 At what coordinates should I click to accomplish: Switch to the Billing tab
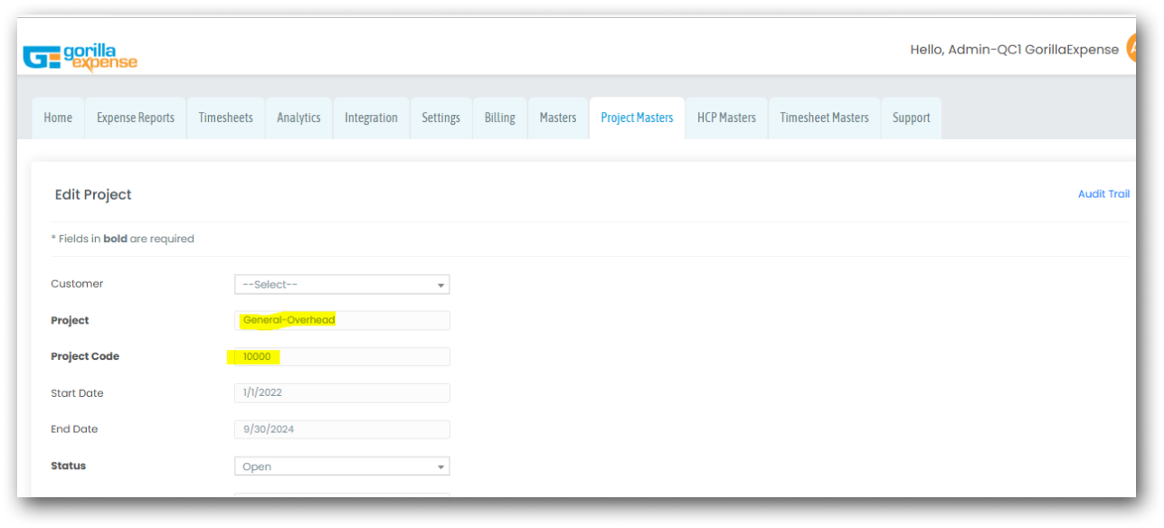coord(499,118)
